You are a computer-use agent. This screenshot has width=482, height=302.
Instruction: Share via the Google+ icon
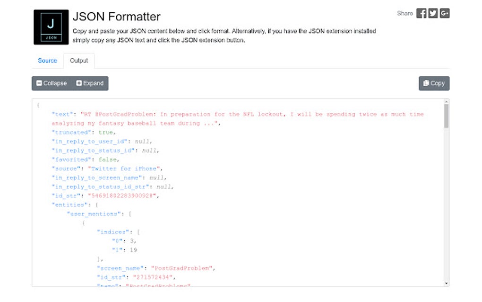(x=444, y=13)
